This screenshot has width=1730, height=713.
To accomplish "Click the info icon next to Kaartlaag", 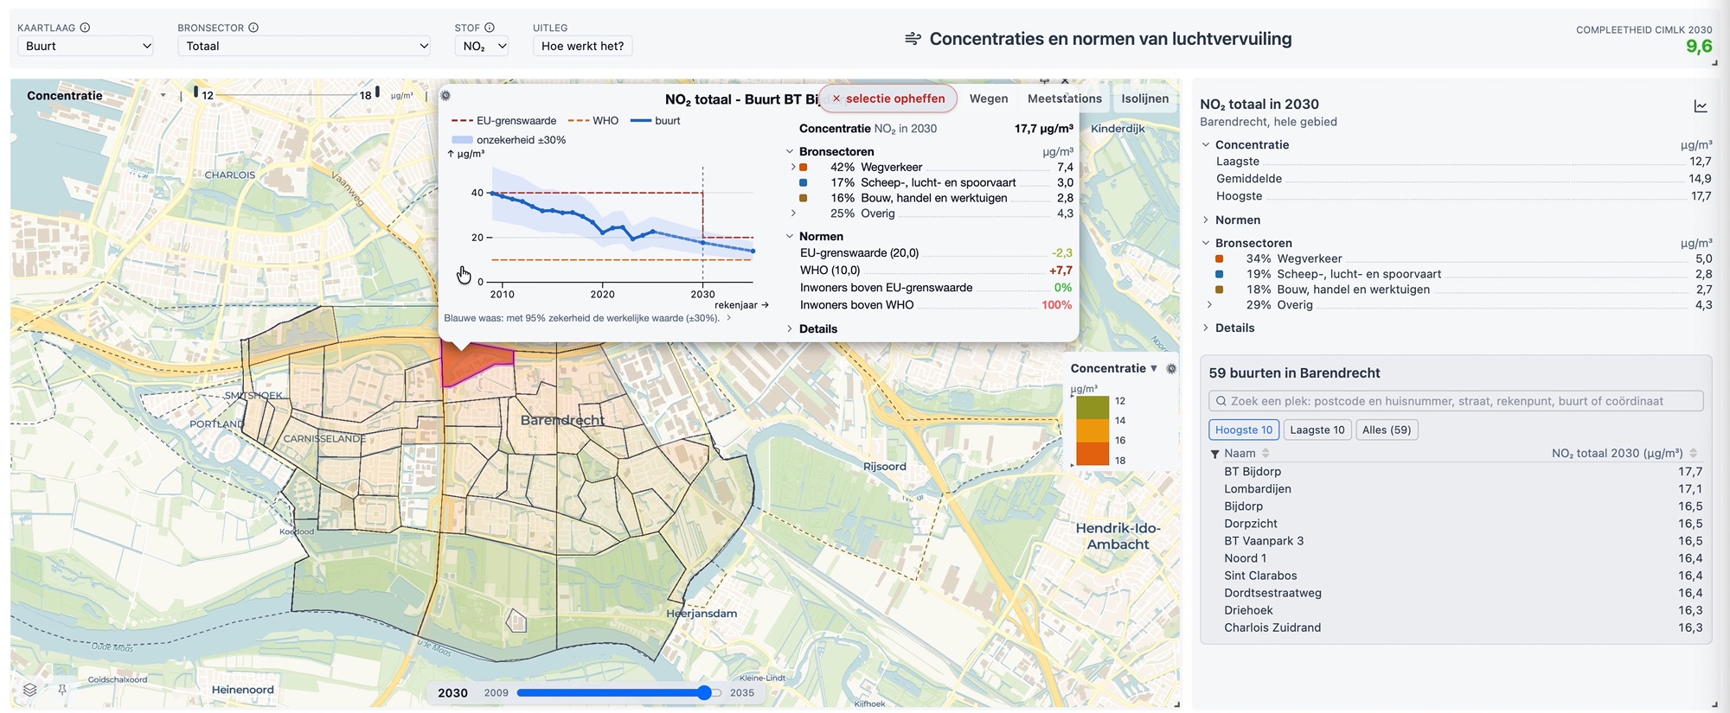I will coord(85,28).
